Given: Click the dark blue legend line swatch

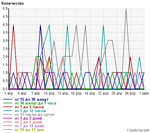Looking at the screenshot, I should click(x=8, y=99).
